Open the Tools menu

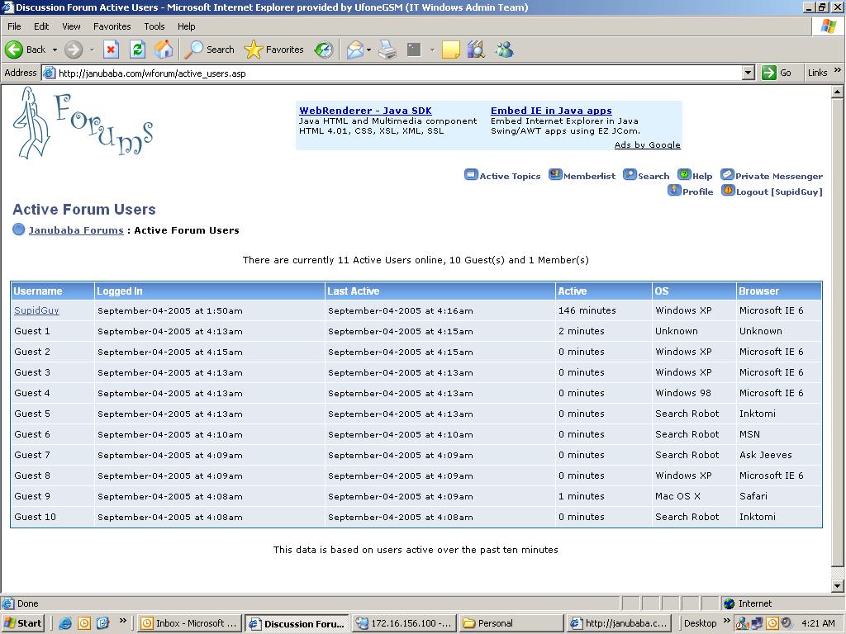point(154,26)
